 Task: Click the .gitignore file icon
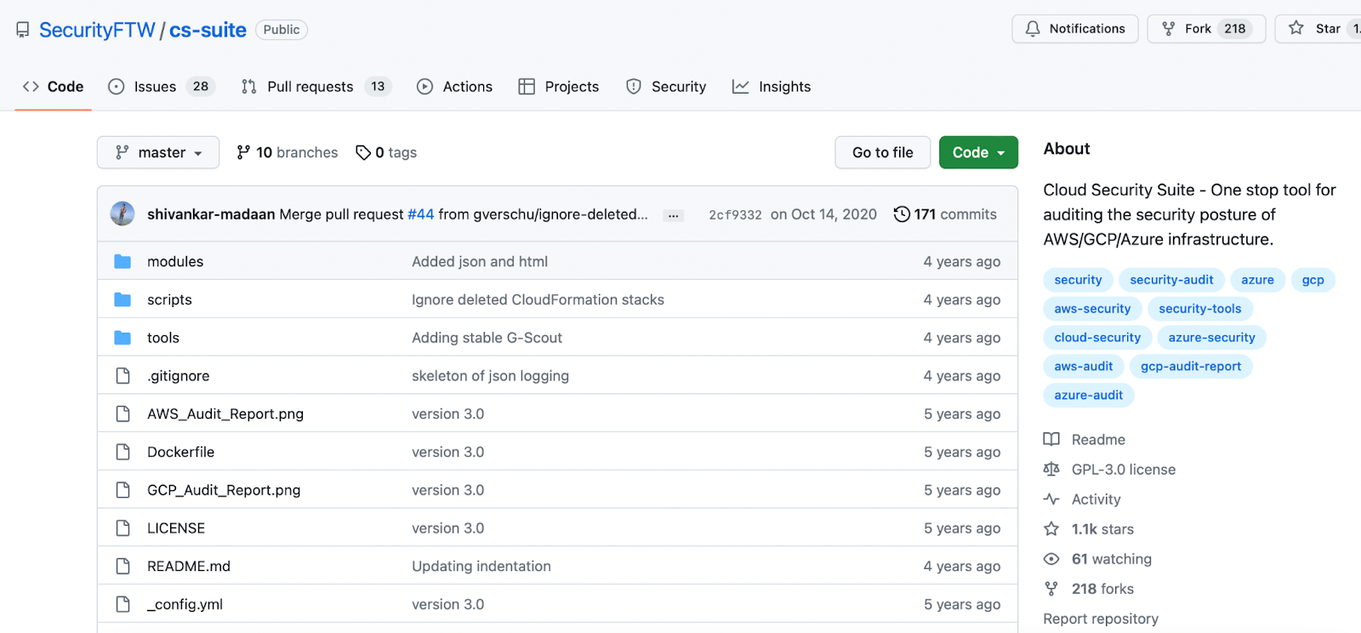coord(122,375)
